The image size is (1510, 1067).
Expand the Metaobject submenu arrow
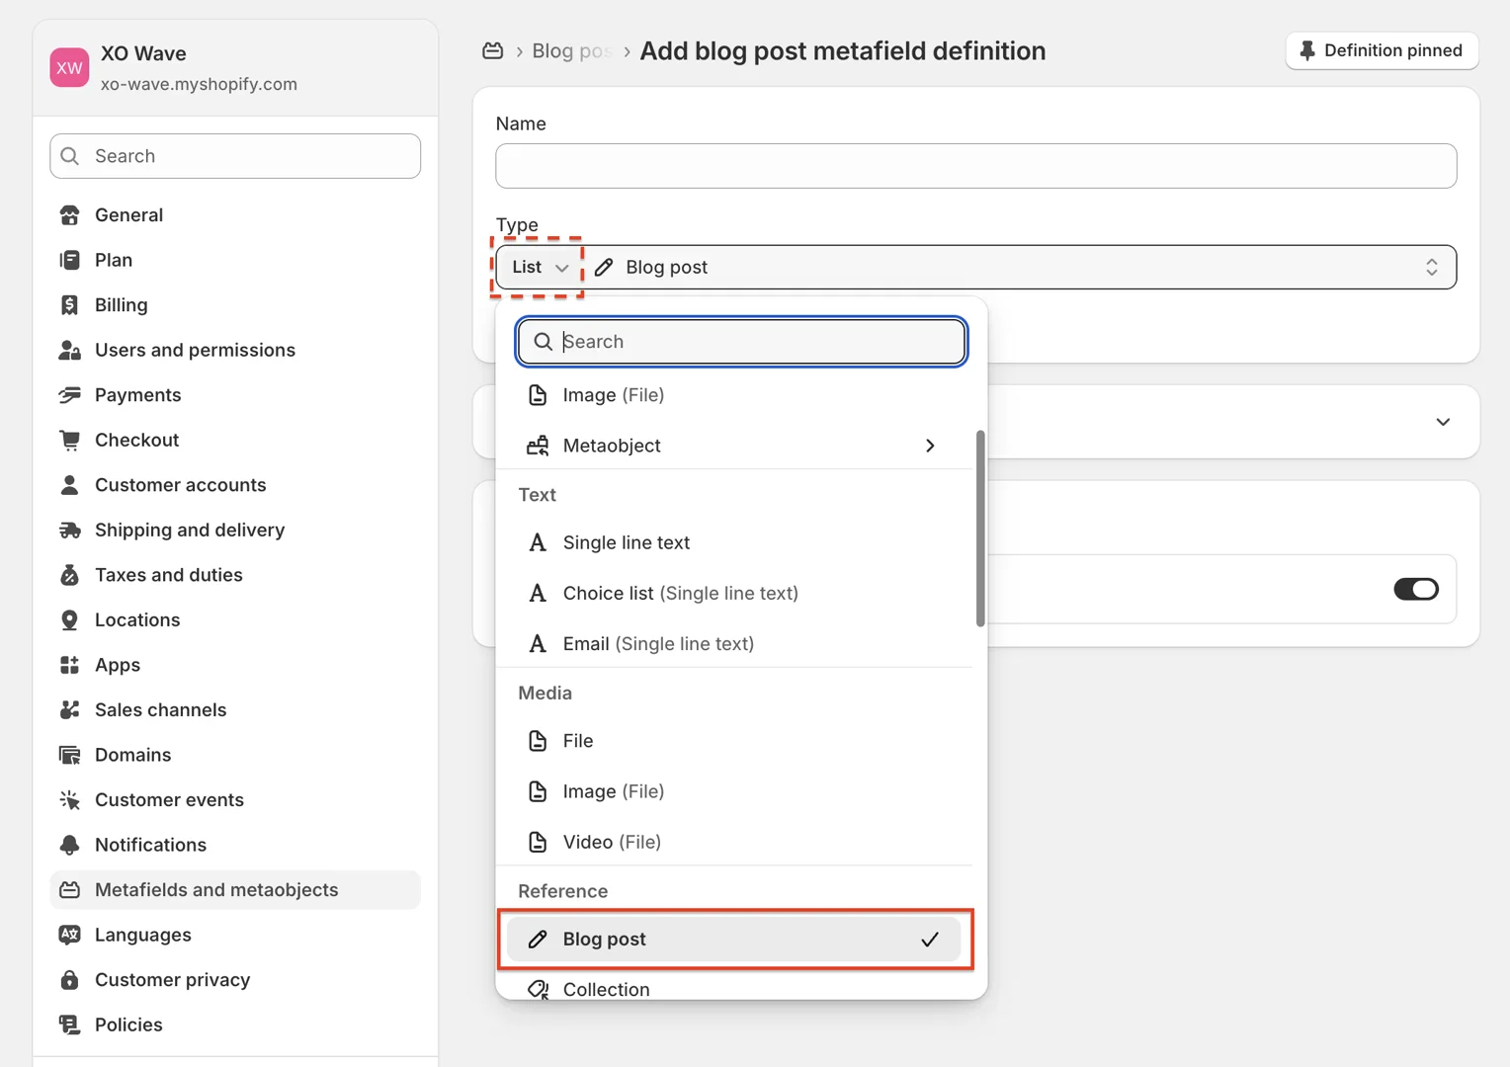tap(929, 446)
